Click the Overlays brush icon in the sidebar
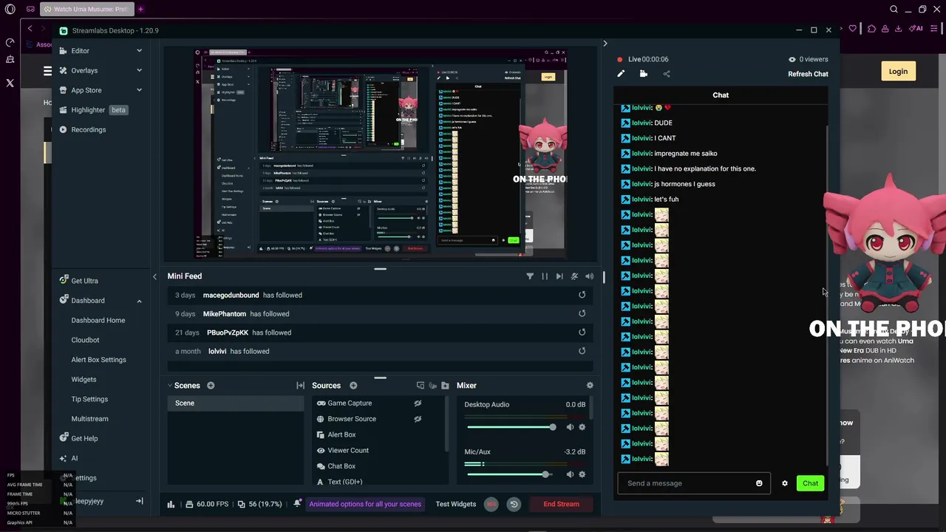Image resolution: width=946 pixels, height=532 pixels. click(x=64, y=70)
